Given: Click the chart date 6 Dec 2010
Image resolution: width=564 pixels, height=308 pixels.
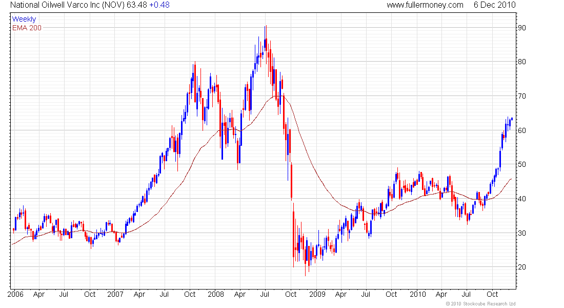Looking at the screenshot, I should coord(495,5).
